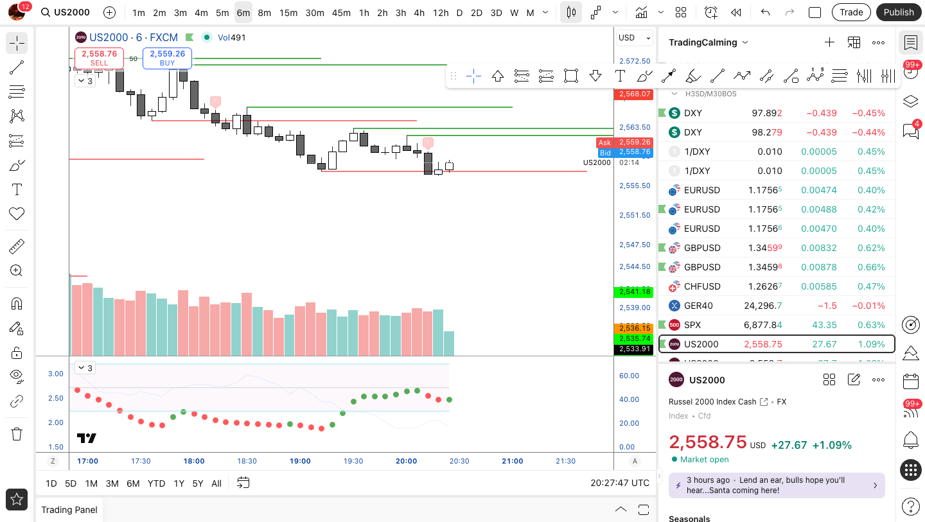Add a symbol to the watchlist
Image resolution: width=925 pixels, height=522 pixels.
coord(829,42)
